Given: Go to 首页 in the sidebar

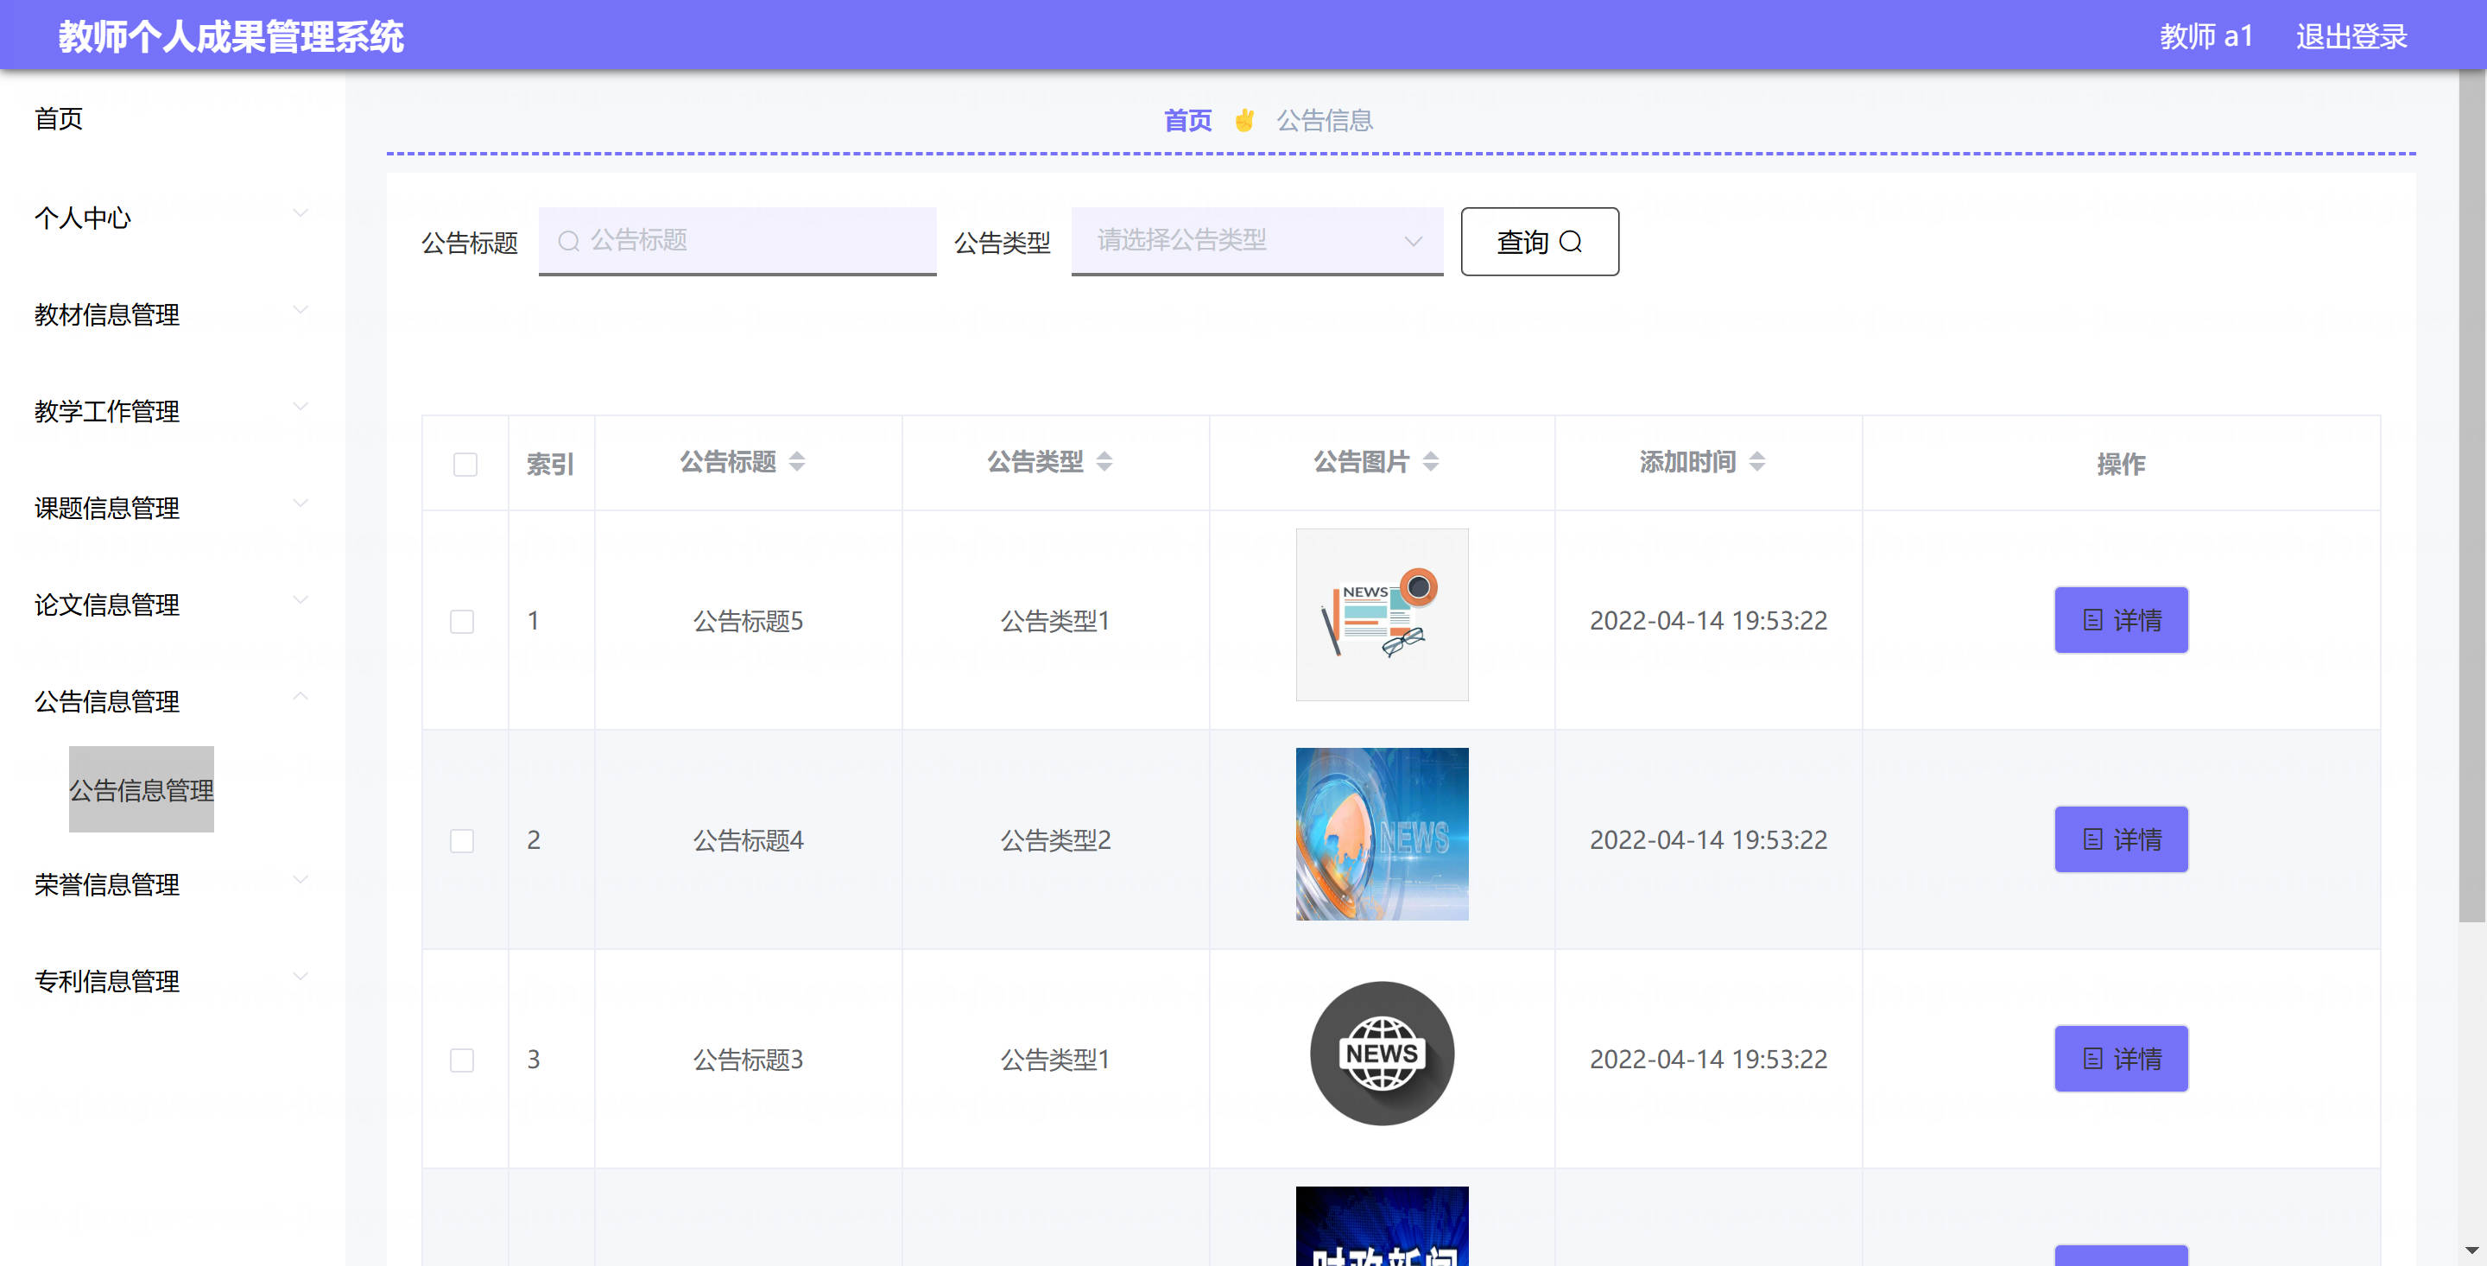Looking at the screenshot, I should (x=58, y=119).
